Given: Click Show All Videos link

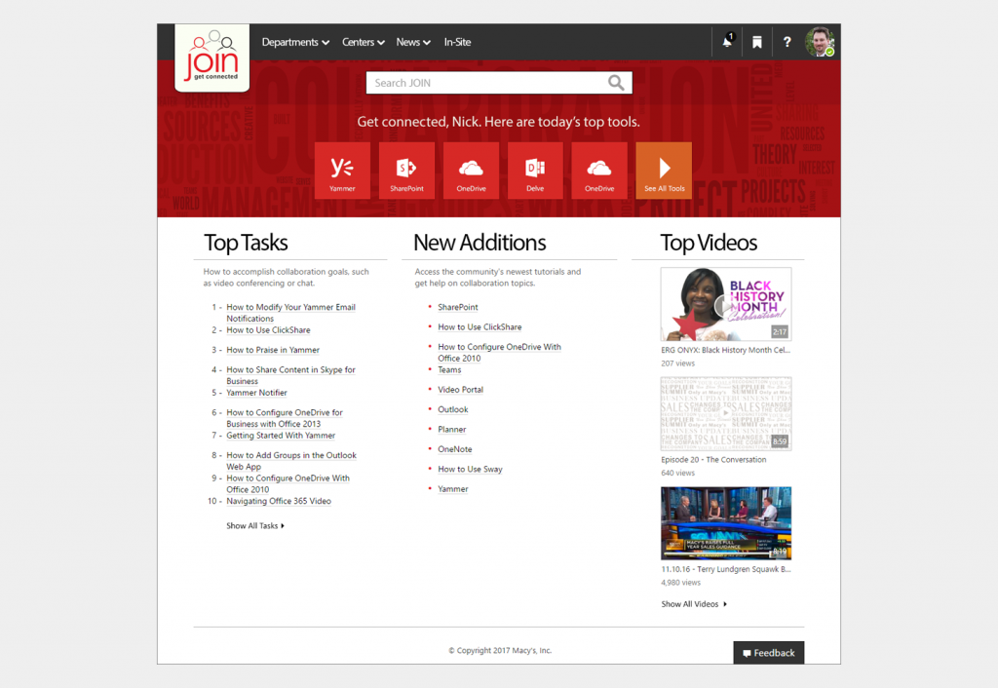Looking at the screenshot, I should click(694, 604).
